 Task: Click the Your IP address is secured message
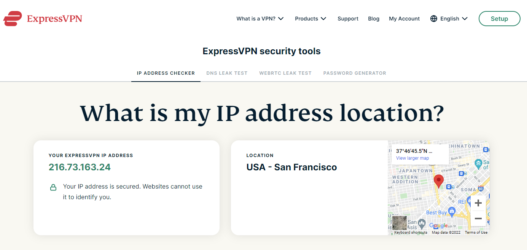133,192
